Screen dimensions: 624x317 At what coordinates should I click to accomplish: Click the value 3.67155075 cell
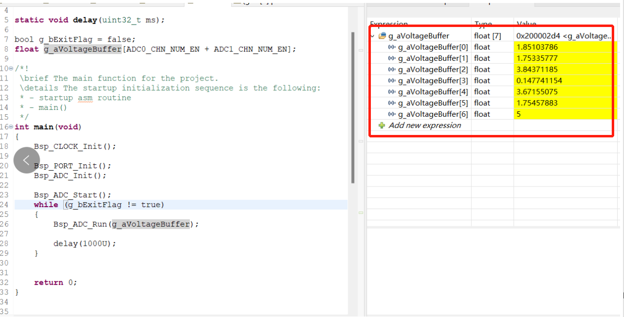tap(537, 92)
